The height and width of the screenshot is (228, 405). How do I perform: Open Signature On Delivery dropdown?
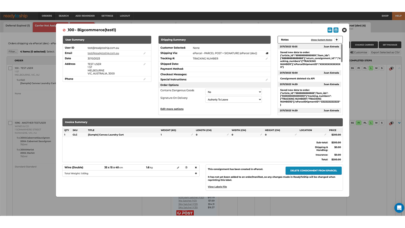[x=234, y=99]
